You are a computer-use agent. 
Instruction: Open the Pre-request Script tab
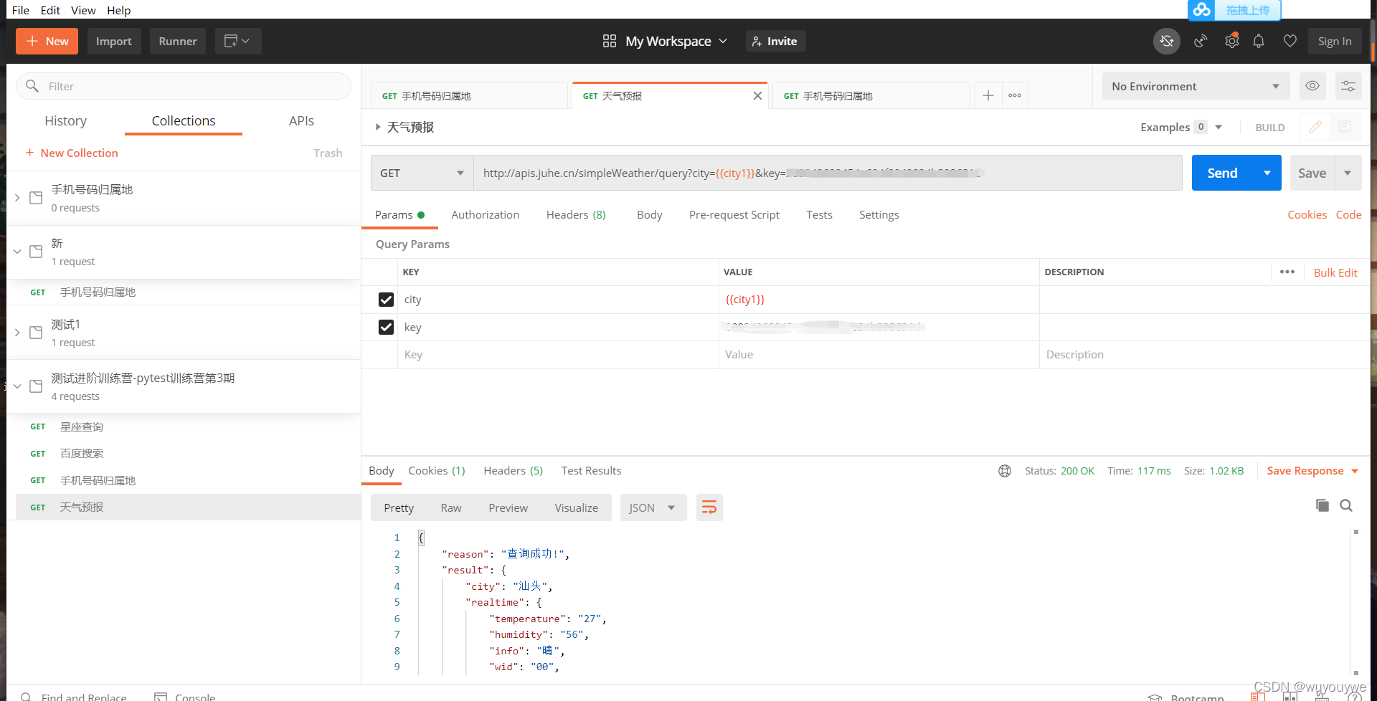click(x=734, y=215)
